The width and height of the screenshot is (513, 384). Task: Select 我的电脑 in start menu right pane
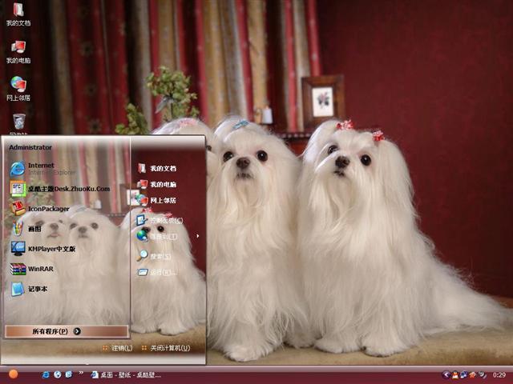coord(157,185)
